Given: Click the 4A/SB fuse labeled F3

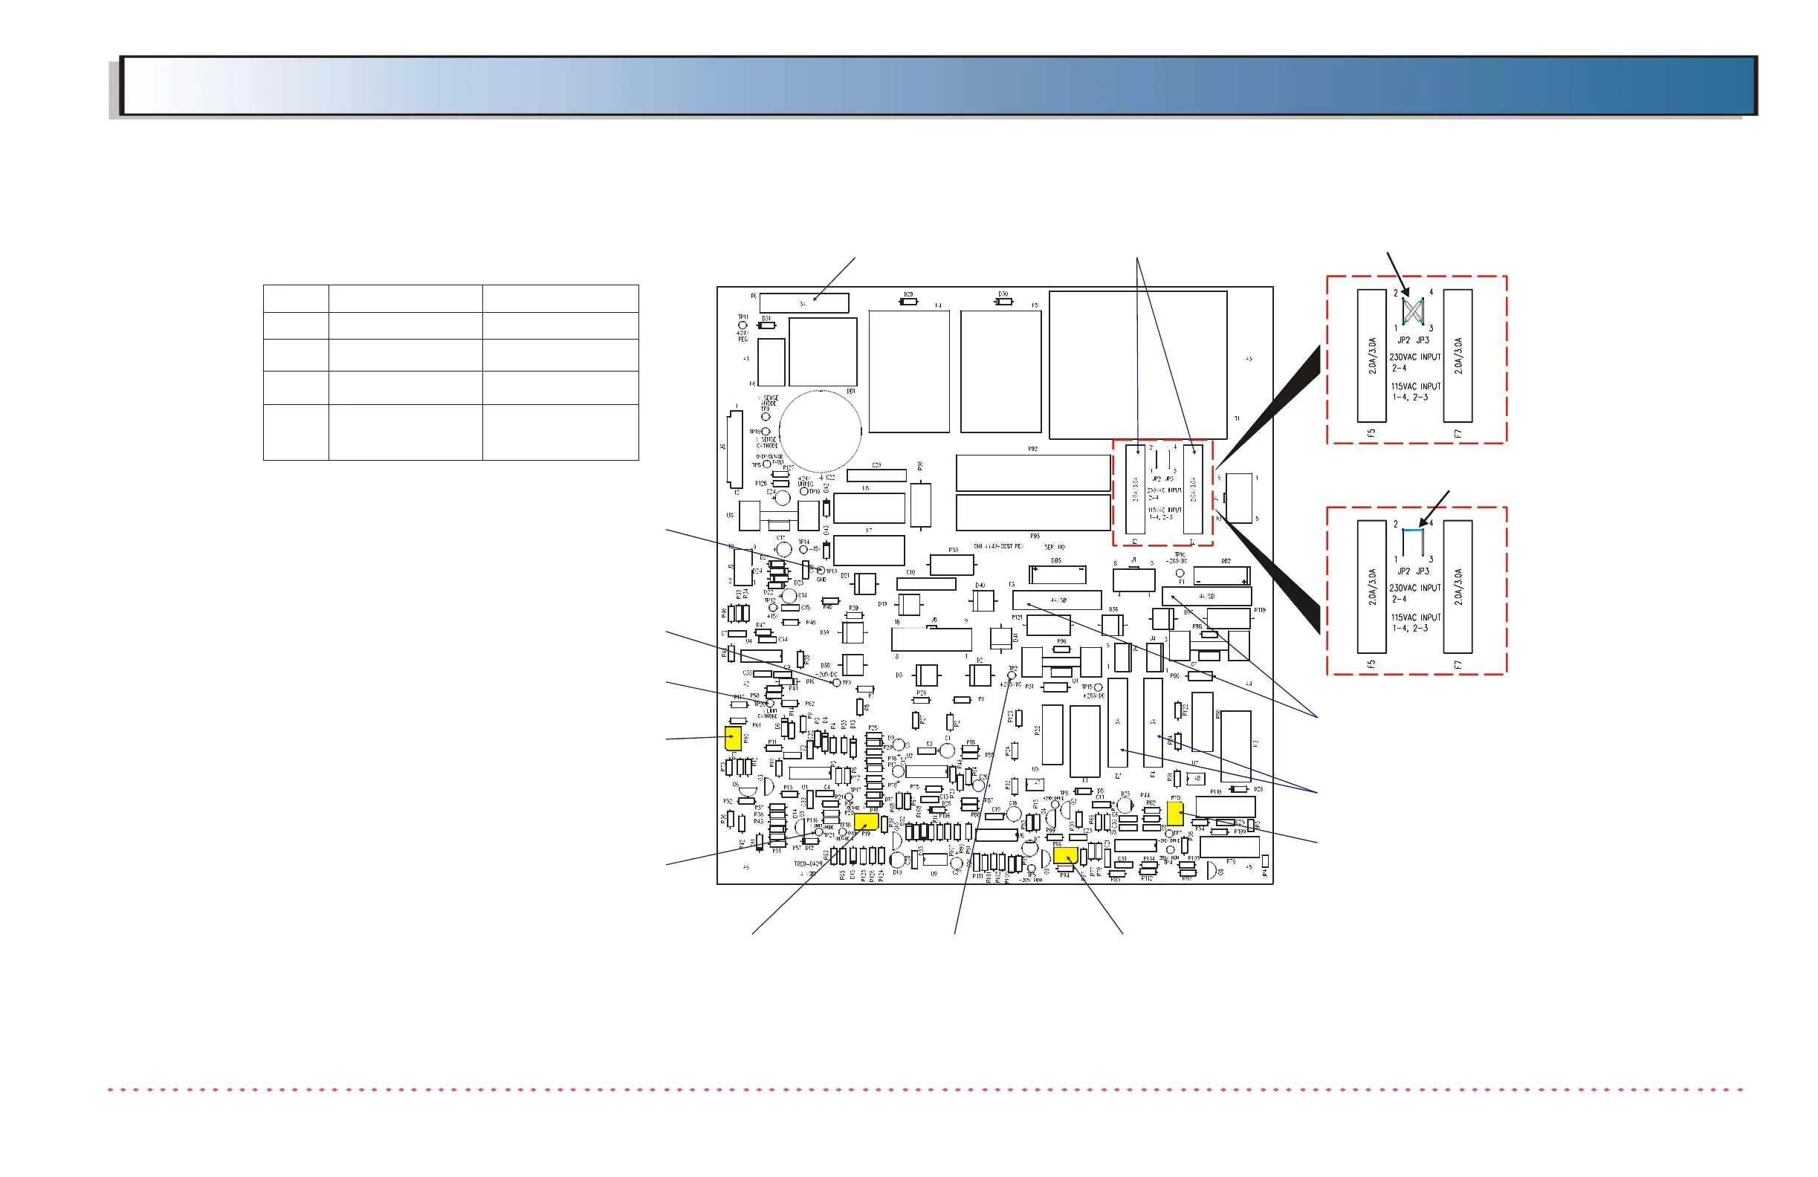Looking at the screenshot, I should [1056, 600].
